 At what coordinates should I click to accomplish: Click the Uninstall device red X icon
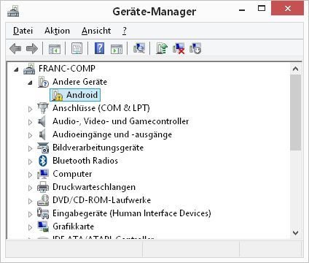179,48
